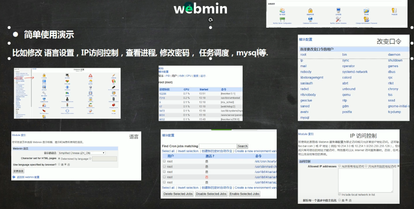This screenshot has width=414, height=209.
Task: Select Determined by language radio button
Action: tap(59, 158)
